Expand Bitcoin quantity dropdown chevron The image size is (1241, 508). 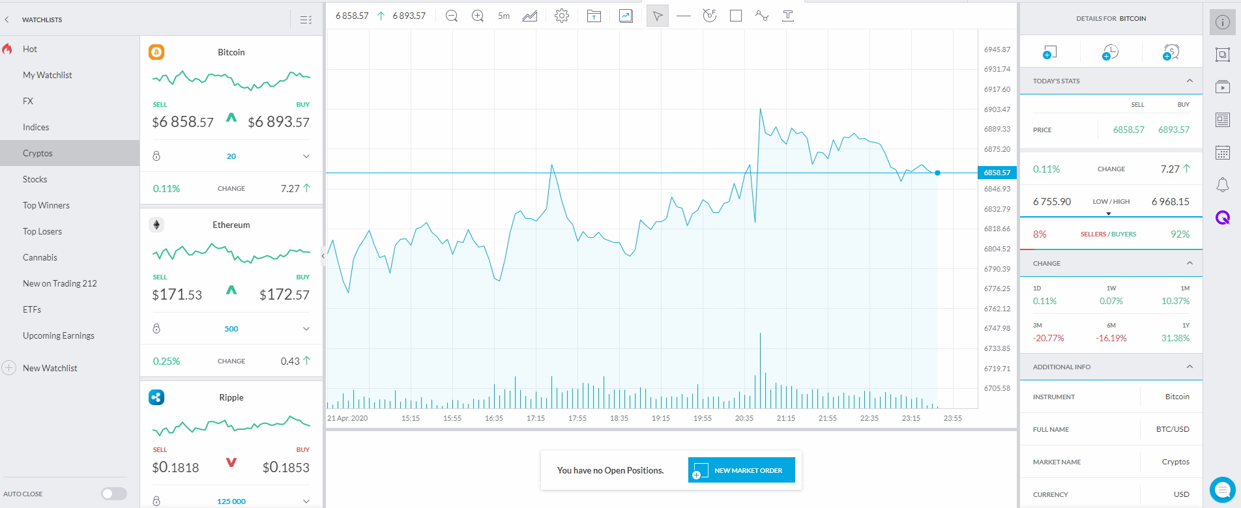coord(306,156)
